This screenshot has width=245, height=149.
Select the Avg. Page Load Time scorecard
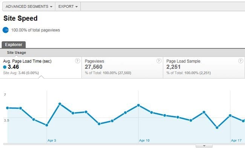[41, 67]
